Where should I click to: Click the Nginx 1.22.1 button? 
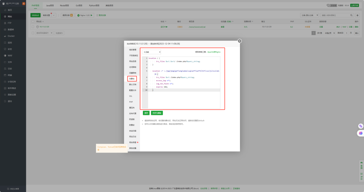pyautogui.click(x=85, y=15)
